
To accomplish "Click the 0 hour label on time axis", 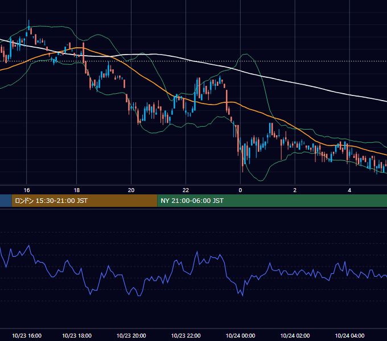I will point(240,190).
